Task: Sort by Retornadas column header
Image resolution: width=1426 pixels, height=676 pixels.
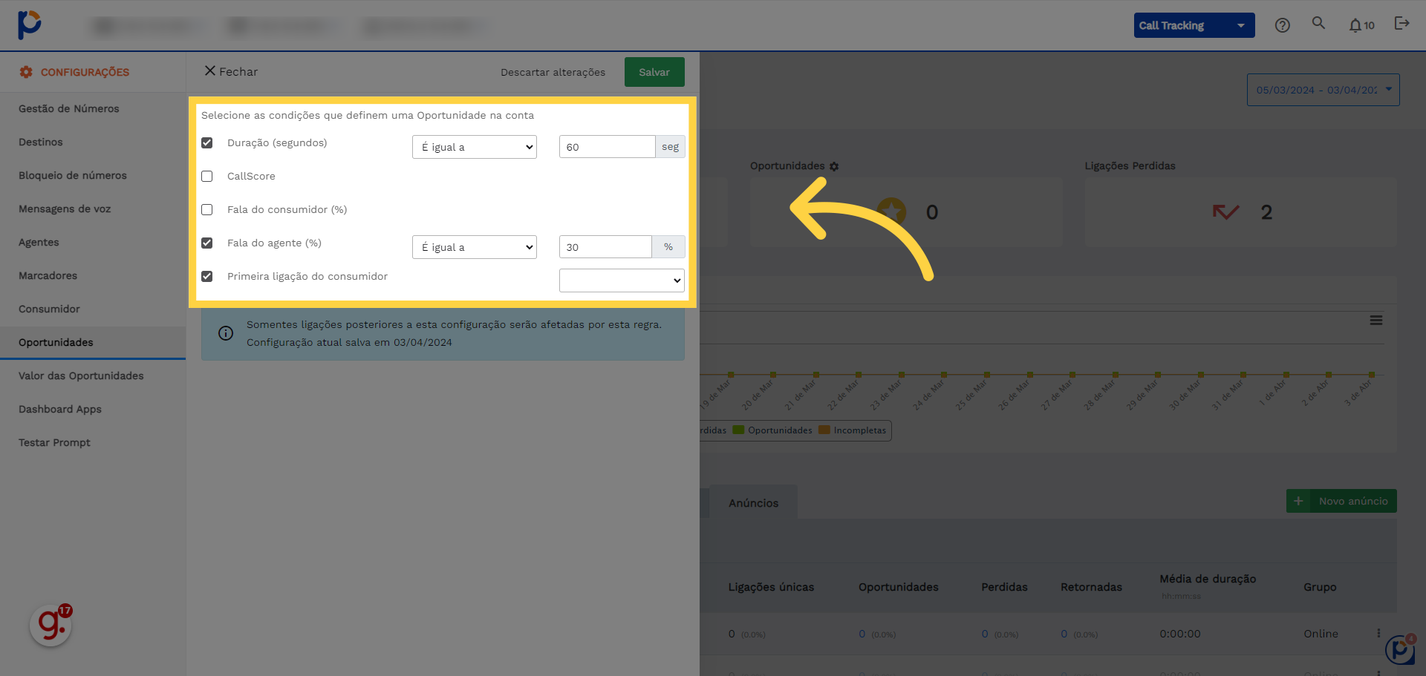Action: 1091,587
